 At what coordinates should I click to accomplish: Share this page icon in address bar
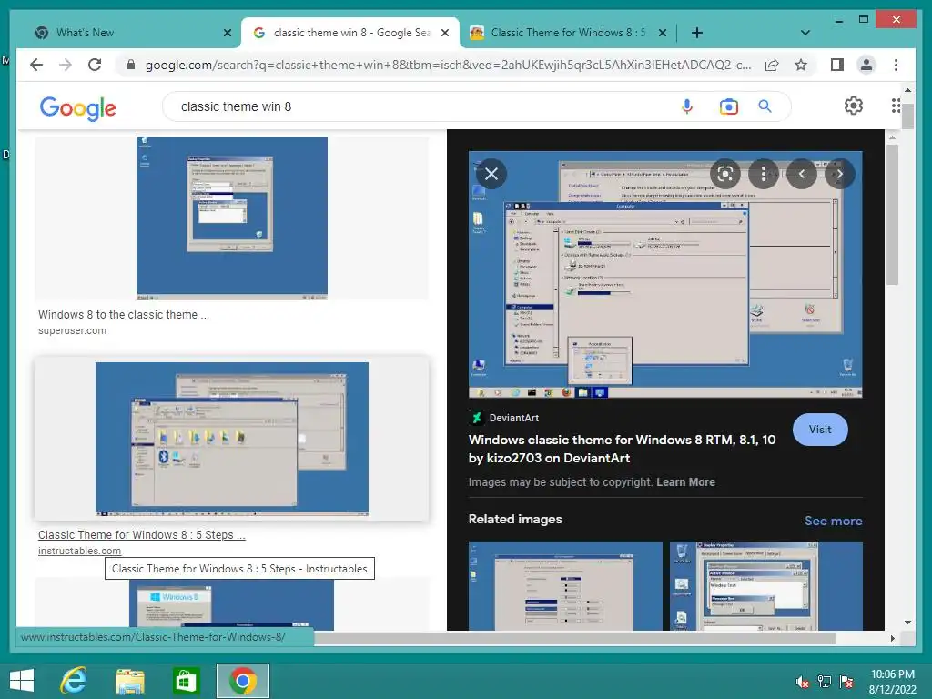pyautogui.click(x=772, y=65)
